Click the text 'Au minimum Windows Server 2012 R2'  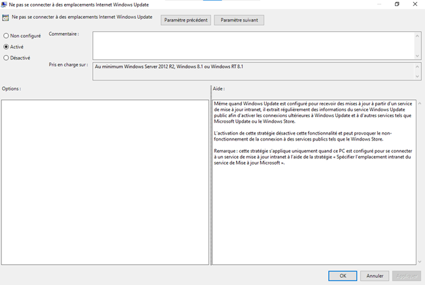tap(135, 67)
